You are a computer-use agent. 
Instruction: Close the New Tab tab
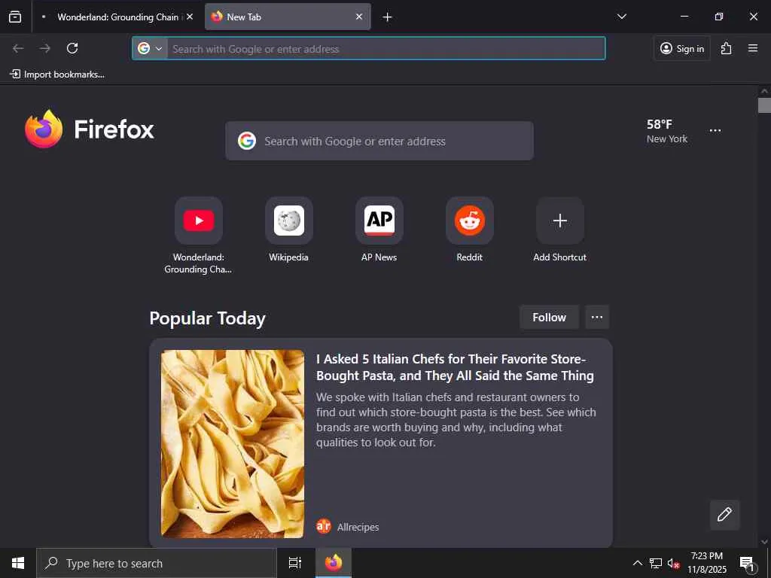(x=359, y=17)
